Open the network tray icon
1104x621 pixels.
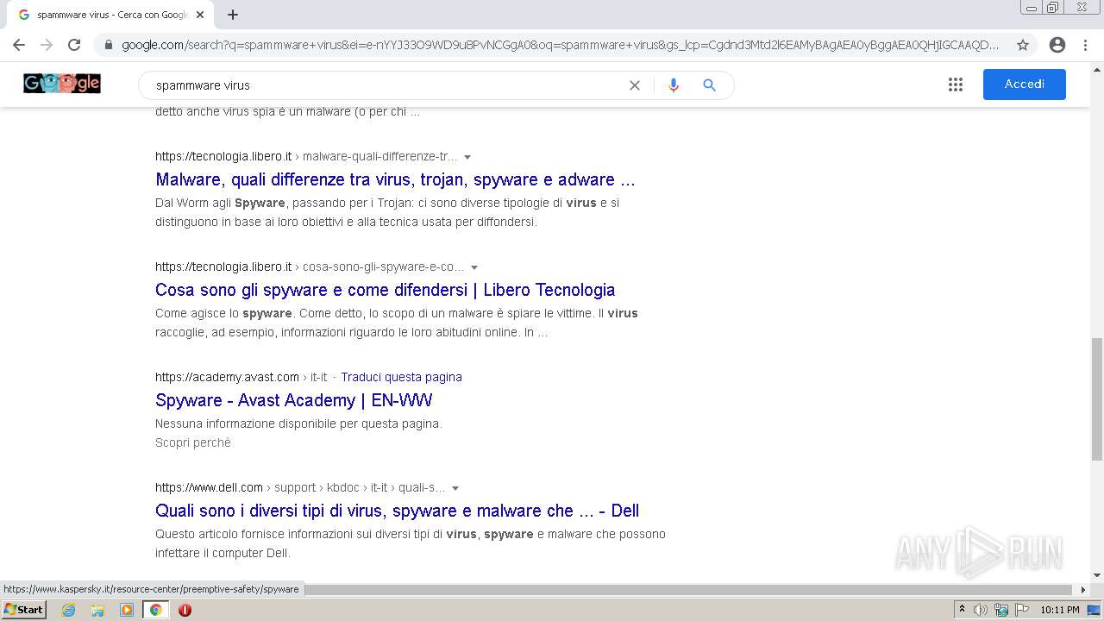(x=1001, y=610)
